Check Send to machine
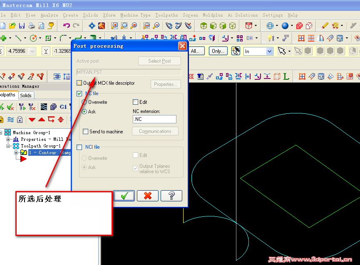Screen dimensions: 360x265 [x=85, y=132]
